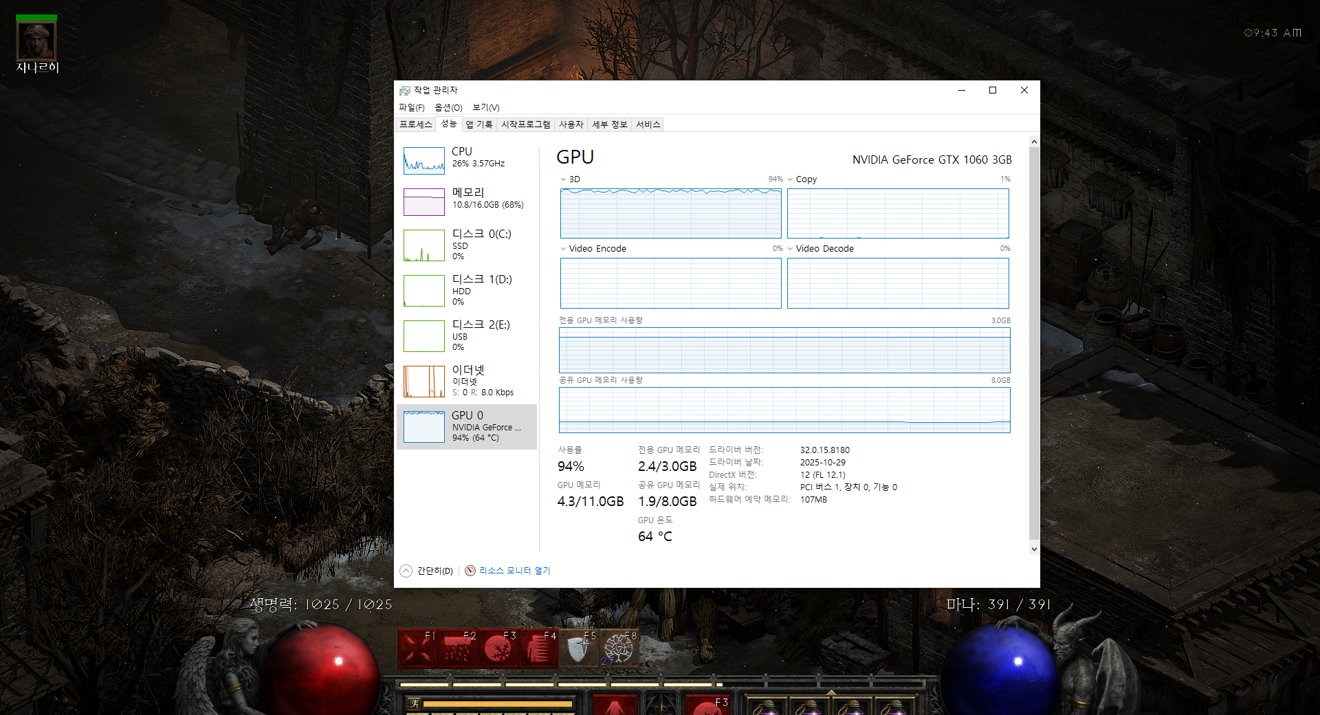Viewport: 1320px width, 715px height.
Task: Open the 디스크 2(E:) thumbnail graph
Action: pyautogui.click(x=424, y=336)
